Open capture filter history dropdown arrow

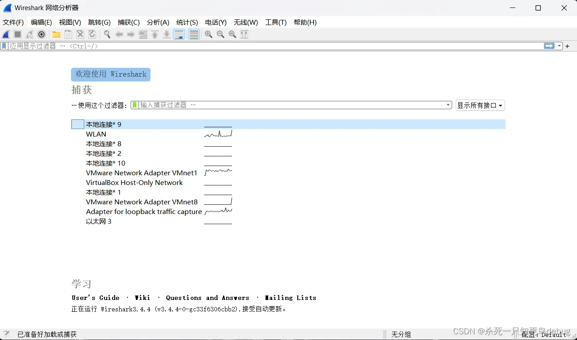coord(448,105)
